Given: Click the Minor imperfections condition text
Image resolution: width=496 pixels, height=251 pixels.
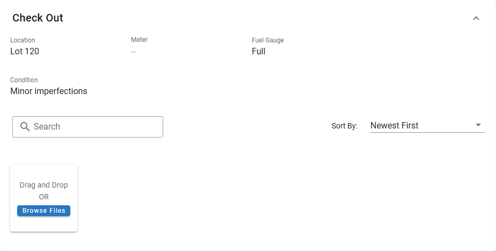Looking at the screenshot, I should (49, 91).
